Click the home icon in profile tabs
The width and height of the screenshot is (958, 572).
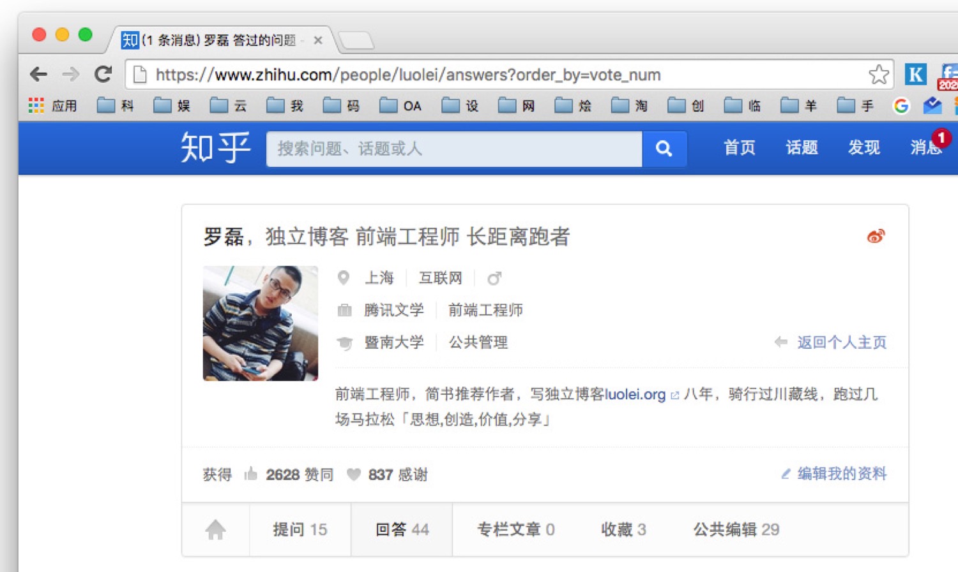point(215,529)
